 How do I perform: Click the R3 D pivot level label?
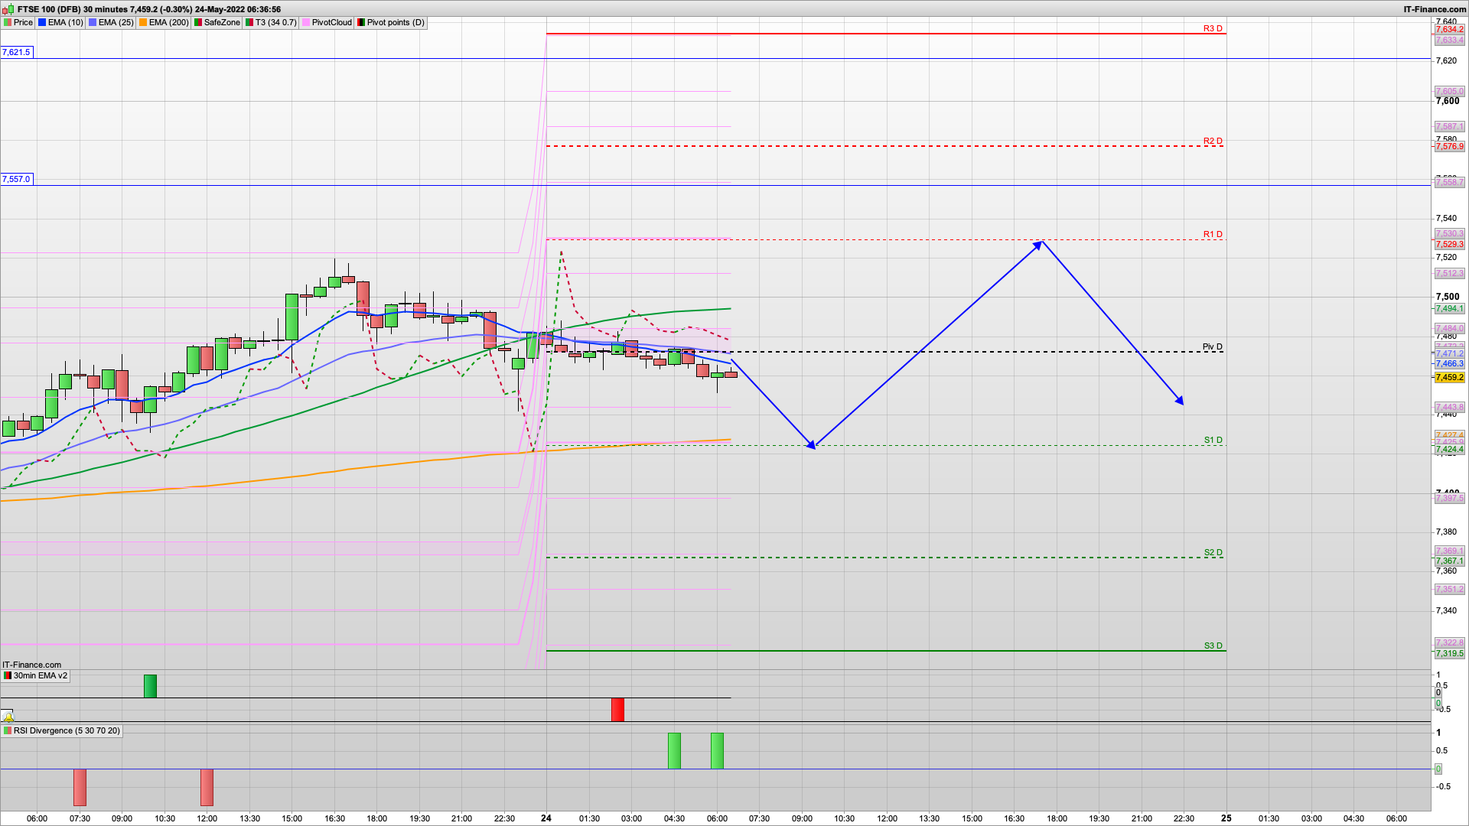(x=1213, y=28)
